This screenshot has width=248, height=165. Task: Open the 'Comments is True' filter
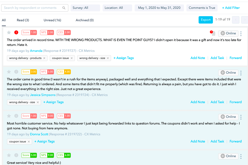202,8
